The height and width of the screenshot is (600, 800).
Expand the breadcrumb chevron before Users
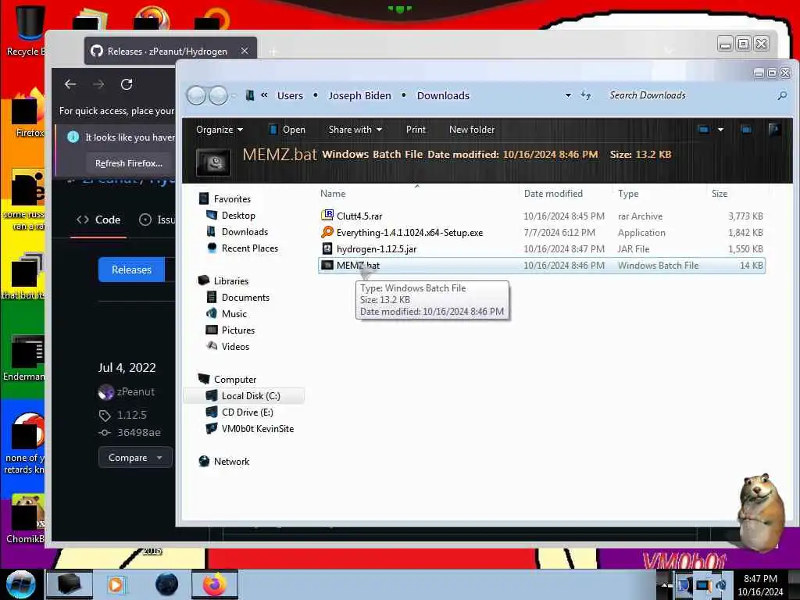coord(264,95)
